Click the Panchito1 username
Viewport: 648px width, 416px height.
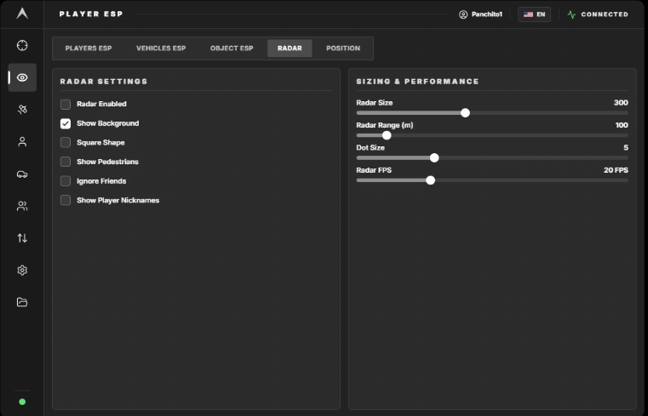(x=487, y=14)
